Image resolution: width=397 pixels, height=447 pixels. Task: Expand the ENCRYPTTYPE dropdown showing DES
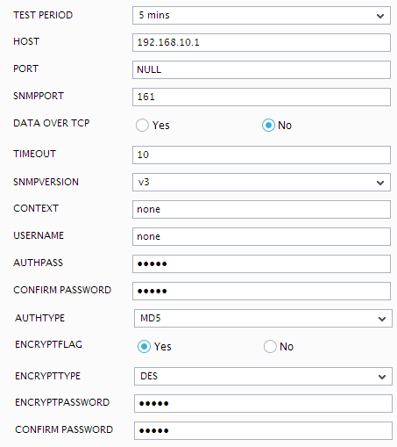point(263,376)
